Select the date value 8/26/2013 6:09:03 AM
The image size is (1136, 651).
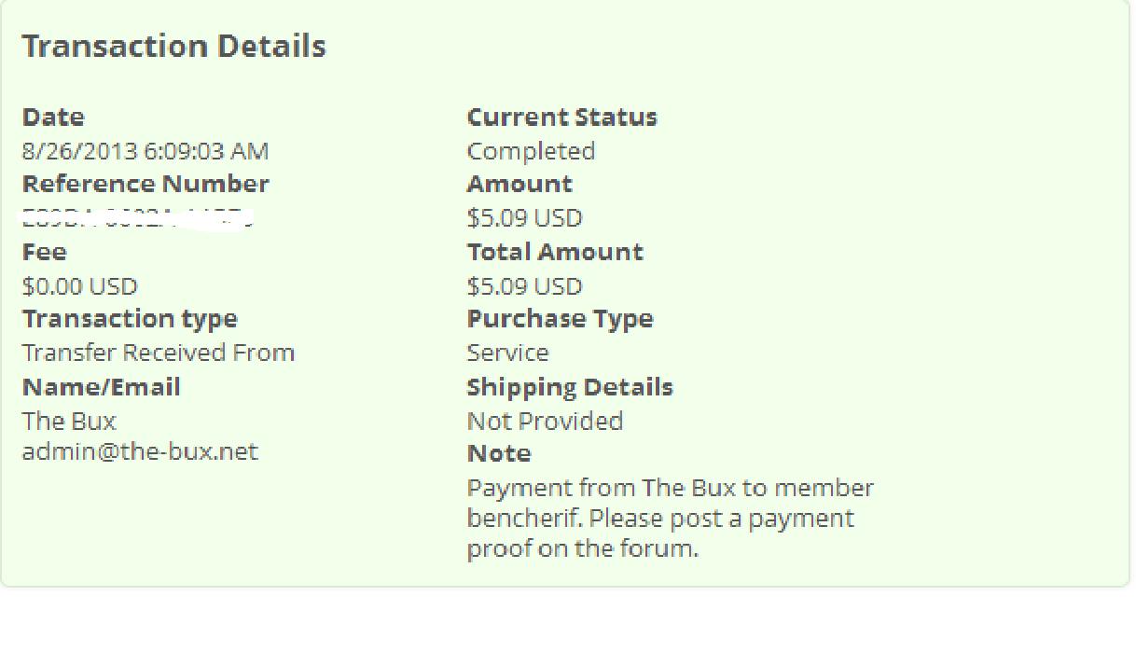click(145, 151)
